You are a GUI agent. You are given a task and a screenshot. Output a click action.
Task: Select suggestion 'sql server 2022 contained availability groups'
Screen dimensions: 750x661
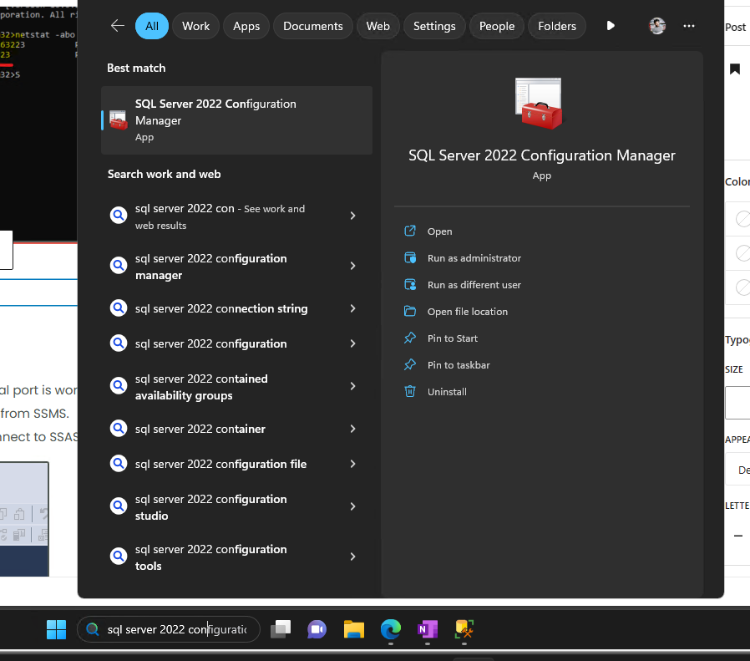236,387
